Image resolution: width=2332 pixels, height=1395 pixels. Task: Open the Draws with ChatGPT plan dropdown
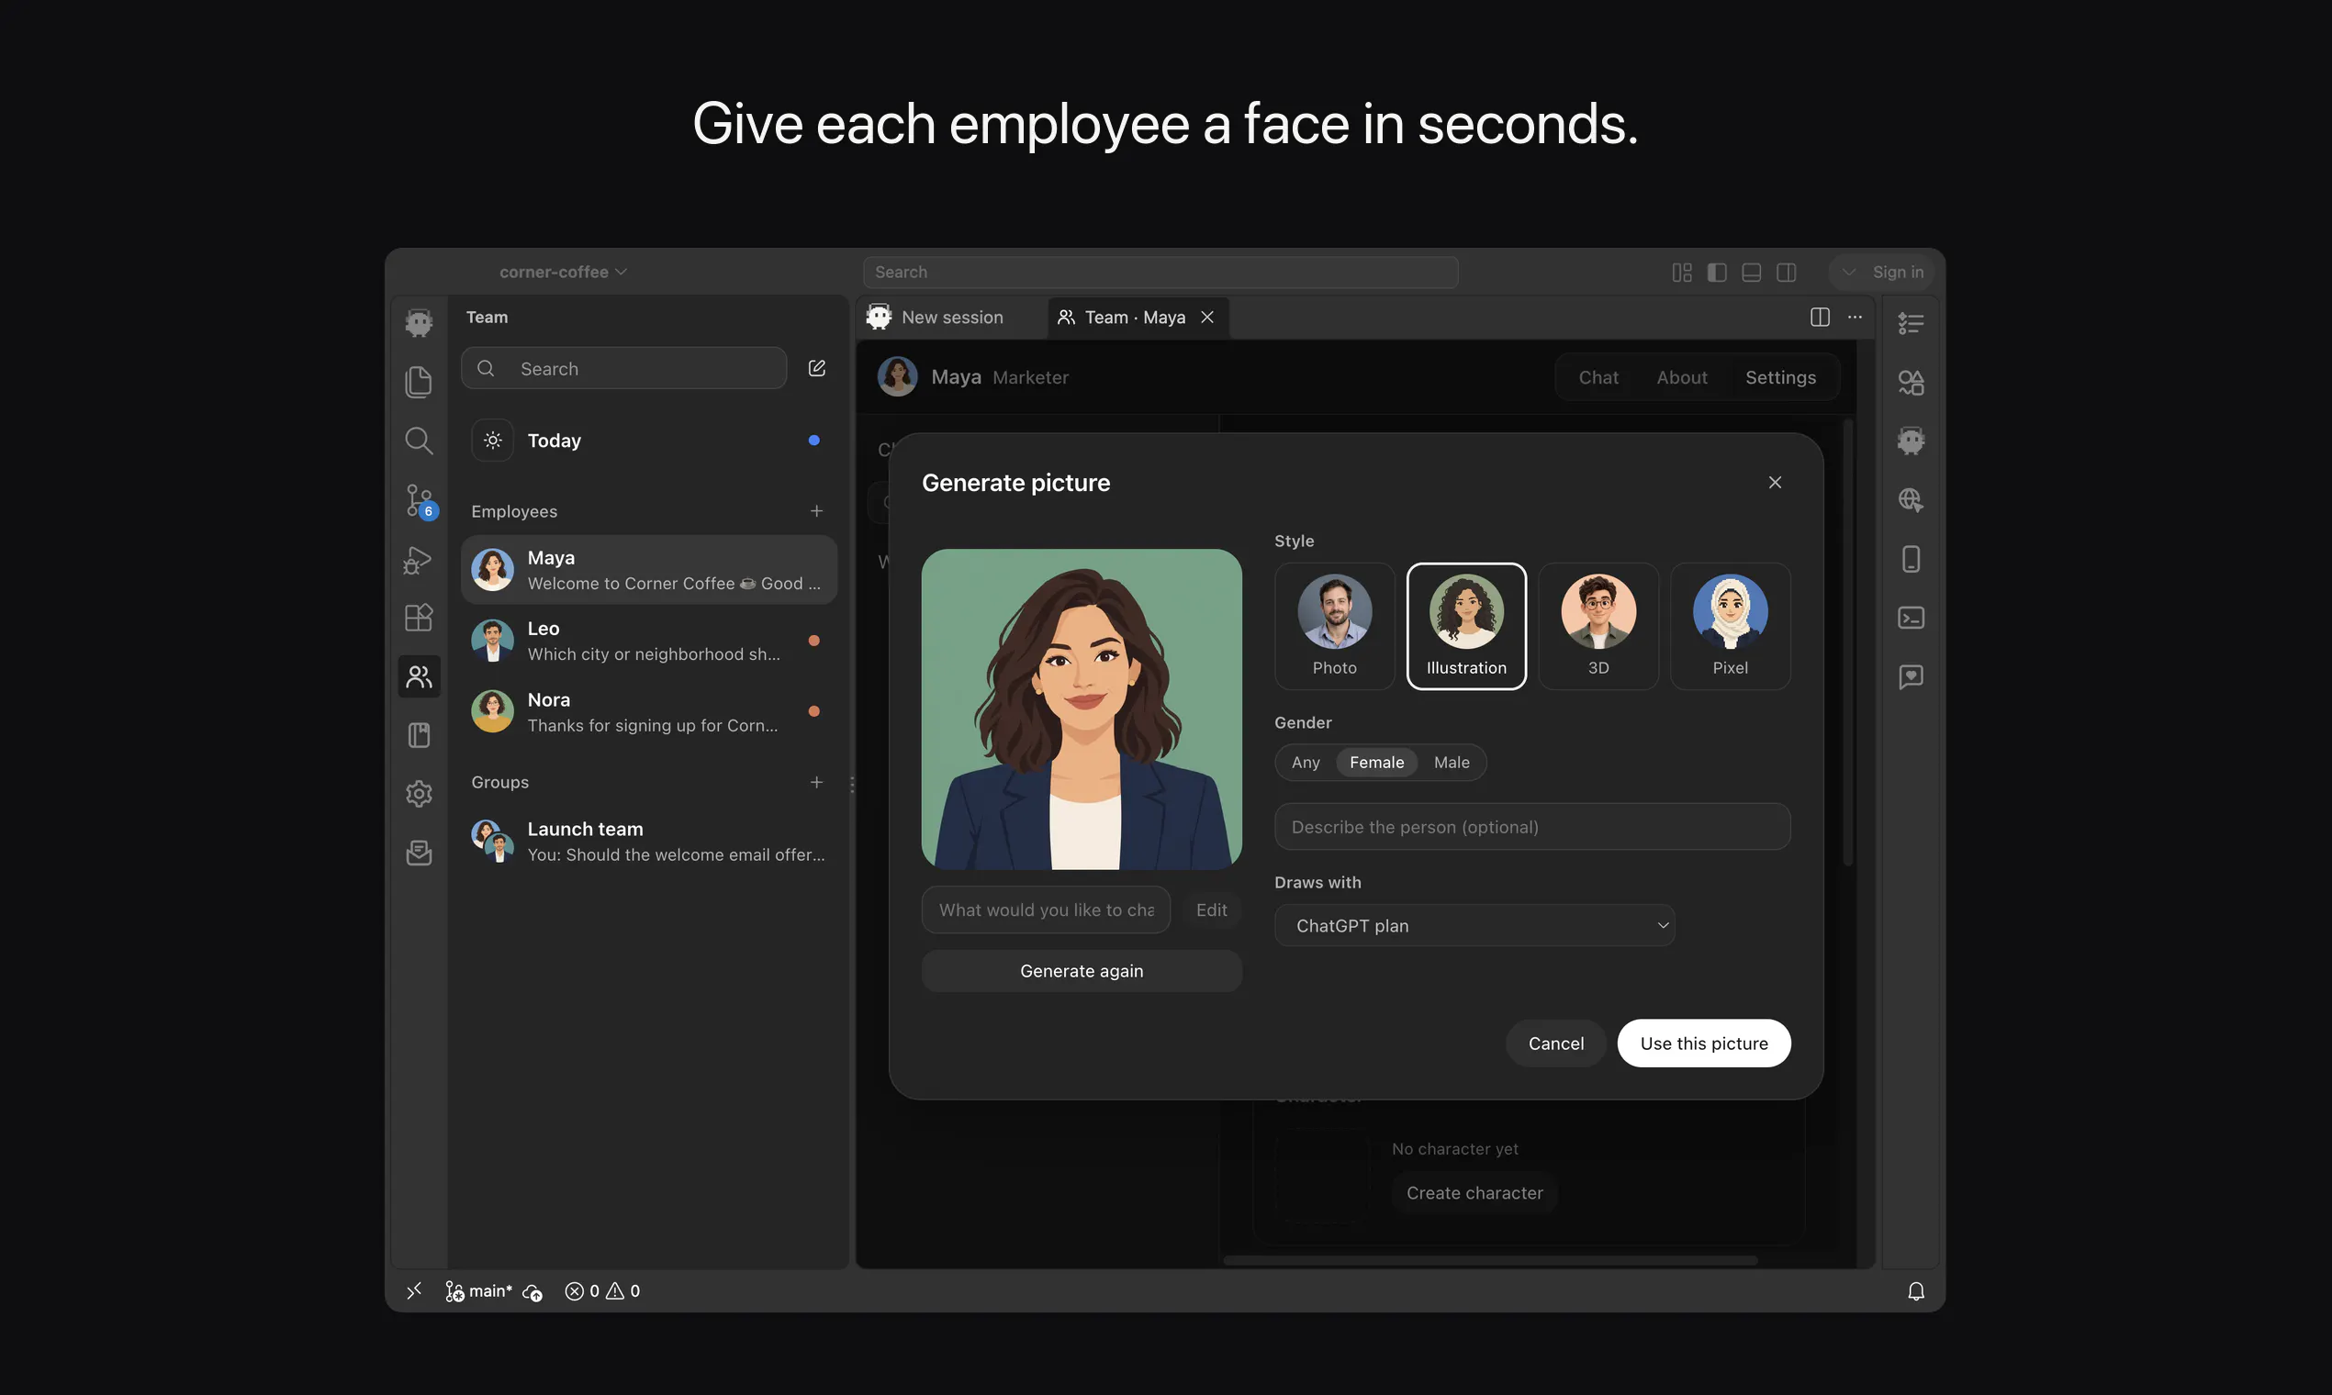1474,926
